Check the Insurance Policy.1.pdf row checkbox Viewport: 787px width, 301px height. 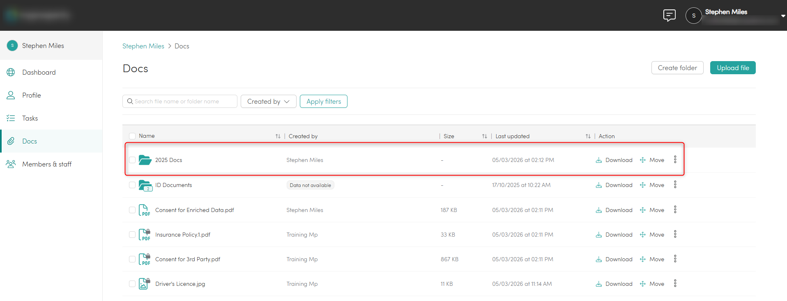(132, 235)
